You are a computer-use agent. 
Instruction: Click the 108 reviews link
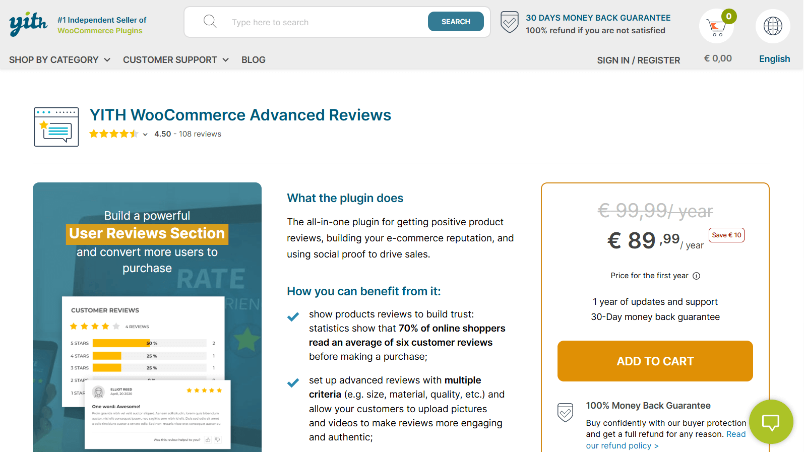click(x=200, y=134)
